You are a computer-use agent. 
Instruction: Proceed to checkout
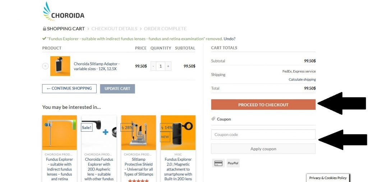pyautogui.click(x=263, y=105)
